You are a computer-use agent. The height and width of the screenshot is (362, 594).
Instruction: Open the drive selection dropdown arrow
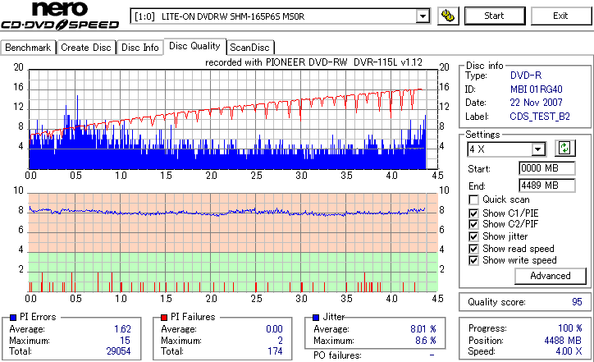pyautogui.click(x=423, y=16)
